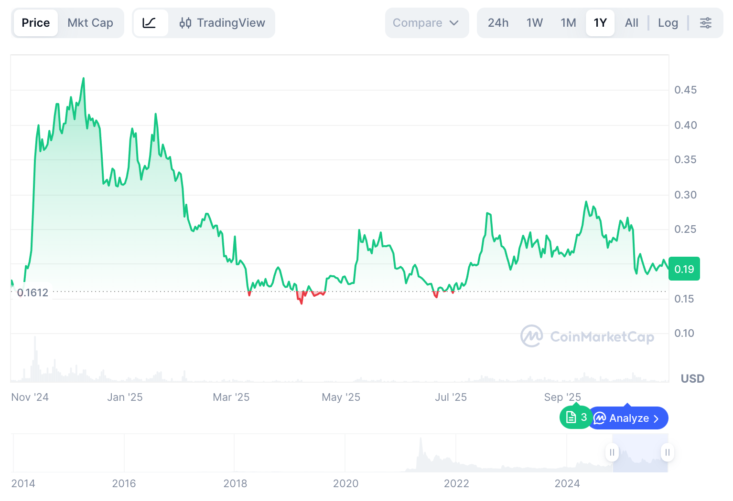
Task: Click the 1W time range button
Action: point(534,22)
